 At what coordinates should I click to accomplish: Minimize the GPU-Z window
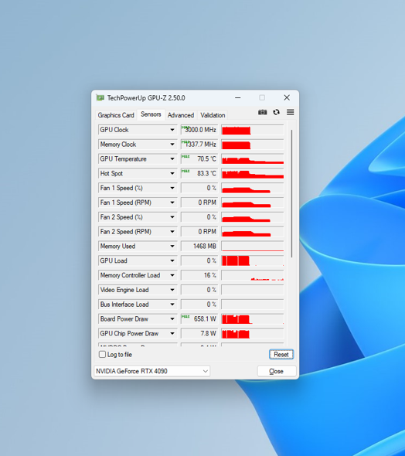[x=238, y=97]
